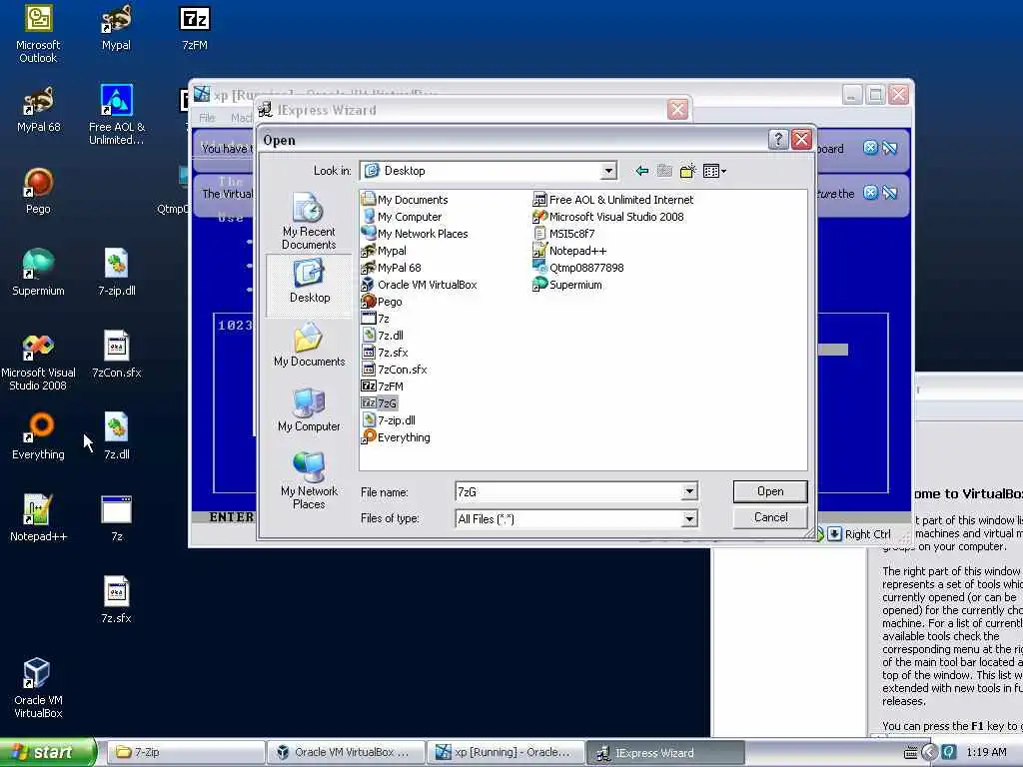Select the Supermium desktop shortcut

[38, 274]
